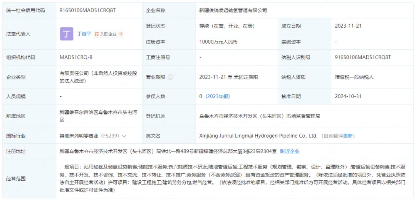The height and width of the screenshot is (200, 416).
Task: Select company type 有限责任公司 text
Action: tap(99, 77)
